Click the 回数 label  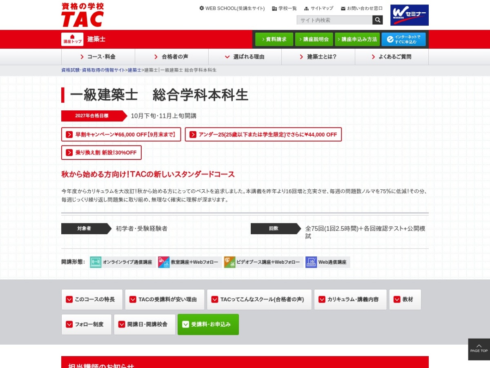pyautogui.click(x=276, y=229)
